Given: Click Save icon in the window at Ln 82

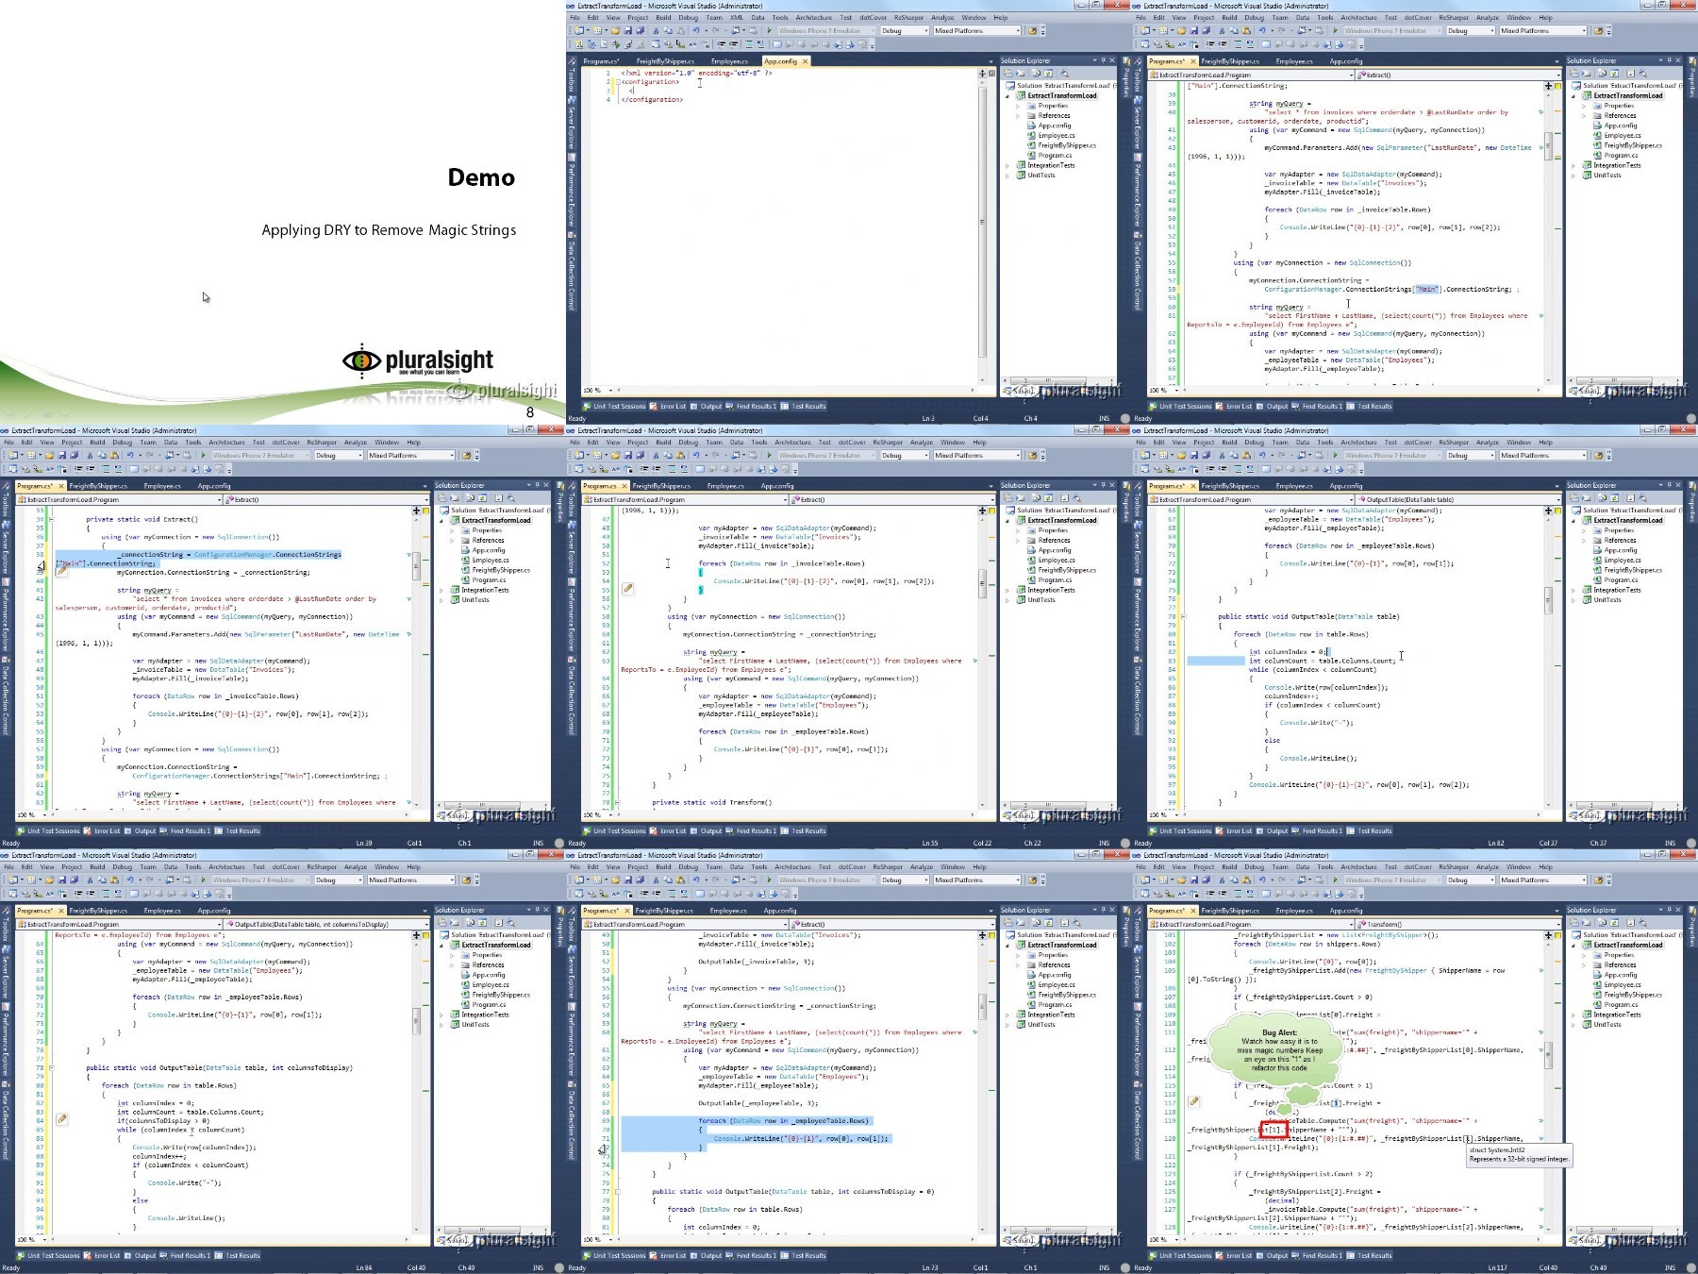Looking at the screenshot, I should tap(1194, 455).
